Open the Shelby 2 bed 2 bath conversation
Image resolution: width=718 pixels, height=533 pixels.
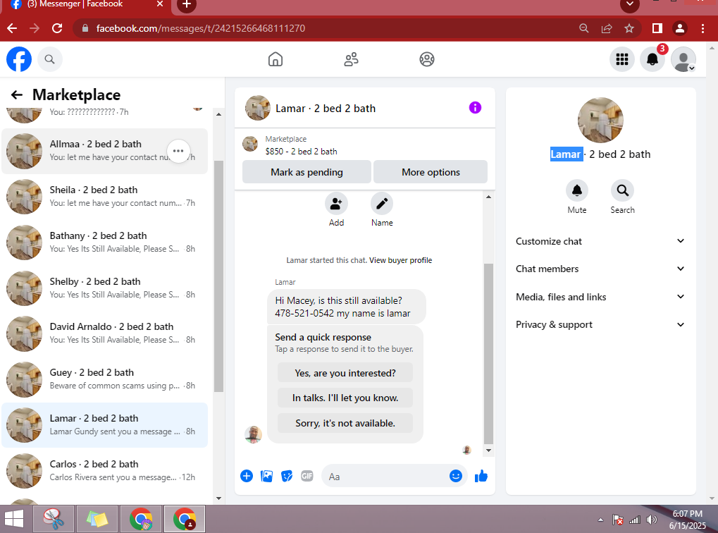(104, 288)
